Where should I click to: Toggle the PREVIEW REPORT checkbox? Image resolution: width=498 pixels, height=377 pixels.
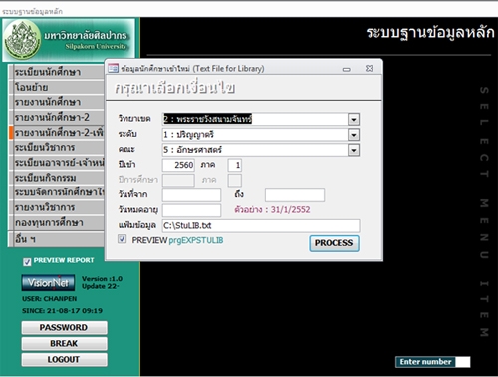[27, 262]
